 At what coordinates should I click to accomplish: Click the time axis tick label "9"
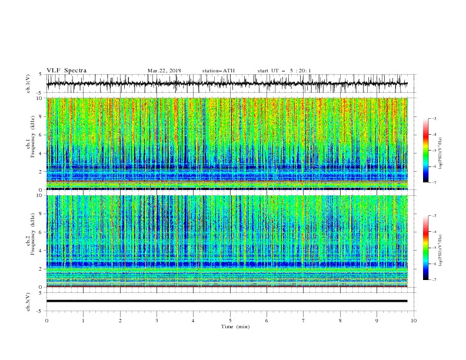[377, 321]
